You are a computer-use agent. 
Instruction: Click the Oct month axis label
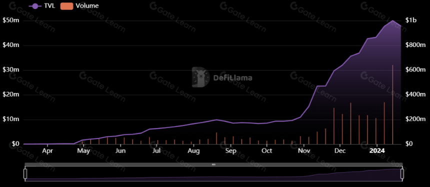coord(267,151)
